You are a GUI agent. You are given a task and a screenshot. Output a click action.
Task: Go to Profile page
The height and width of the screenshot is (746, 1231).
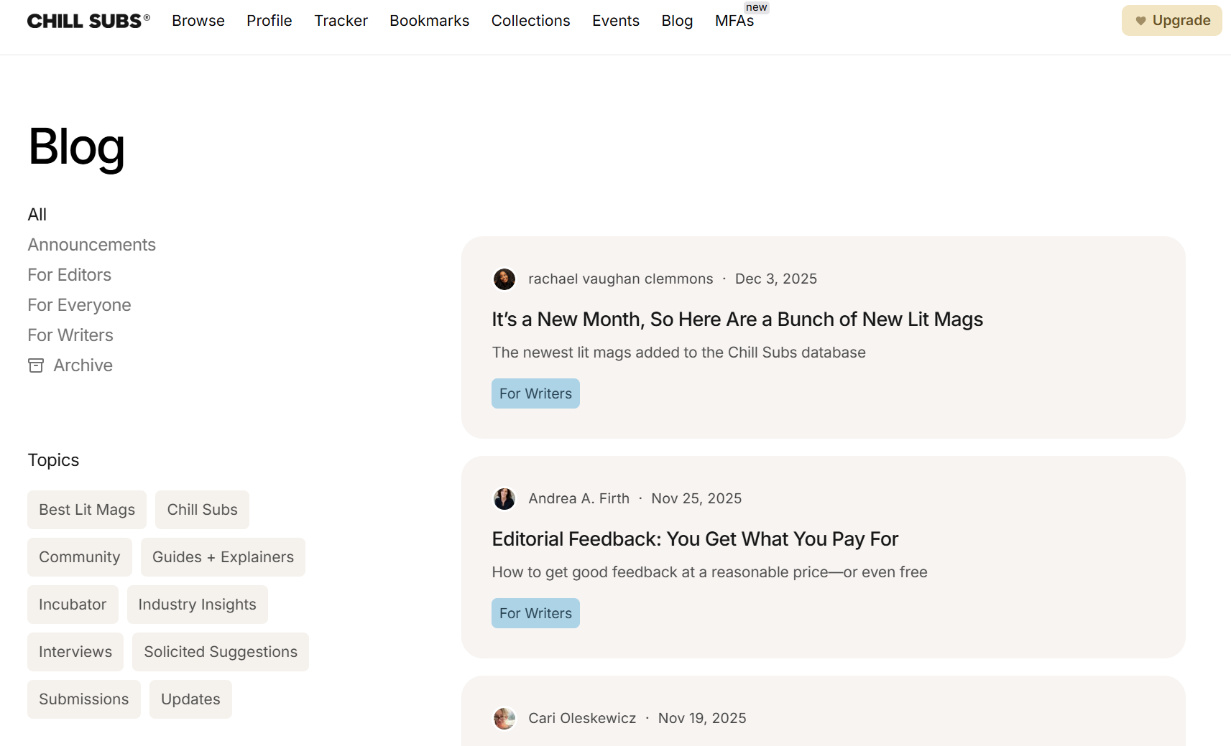(x=269, y=21)
